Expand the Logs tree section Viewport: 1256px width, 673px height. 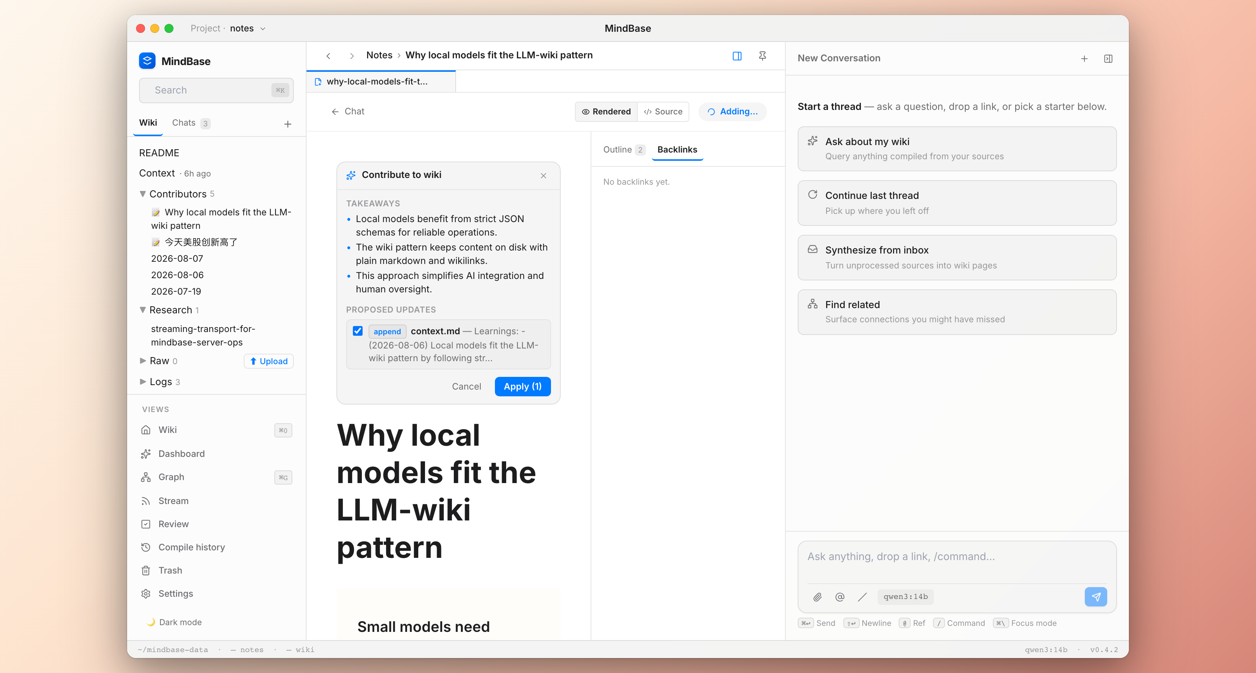143,382
